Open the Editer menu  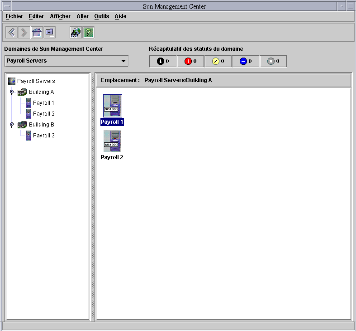point(36,16)
